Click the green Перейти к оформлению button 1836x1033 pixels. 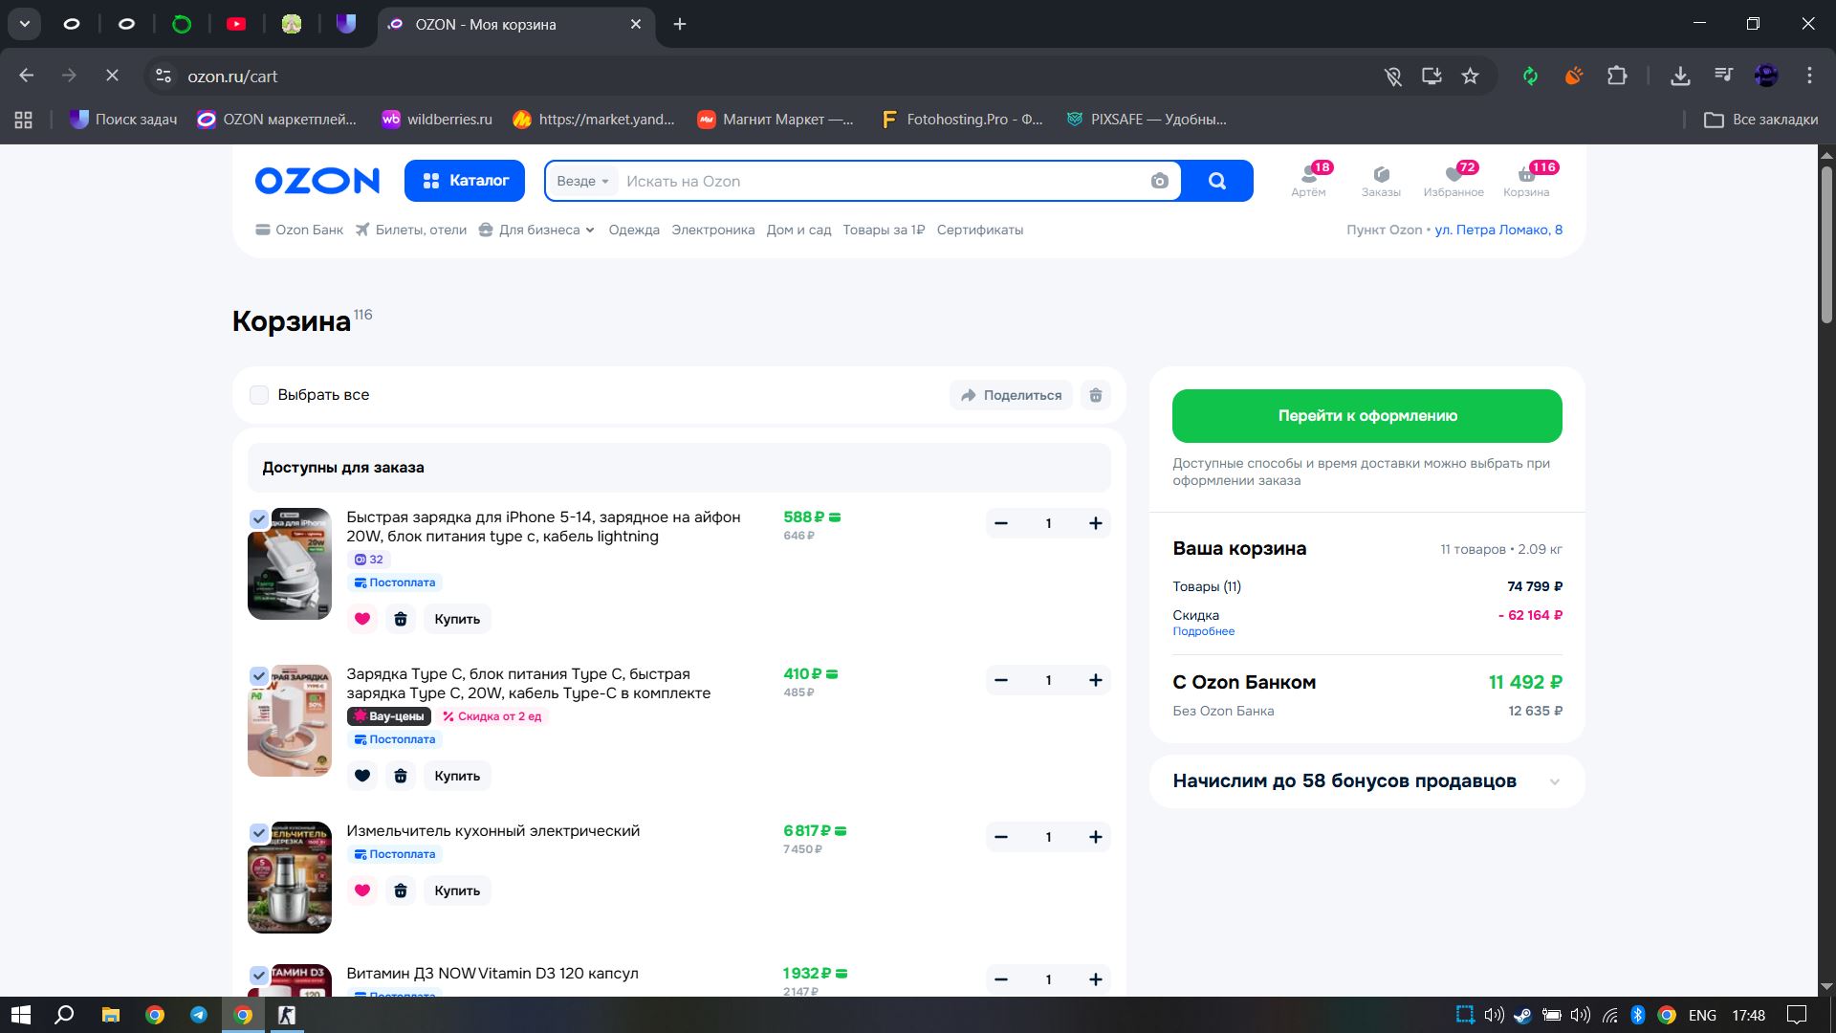[1366, 416]
